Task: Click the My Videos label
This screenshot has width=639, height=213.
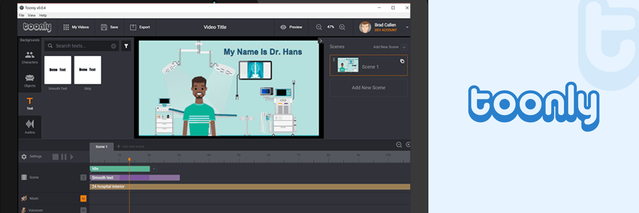Action: (81, 27)
